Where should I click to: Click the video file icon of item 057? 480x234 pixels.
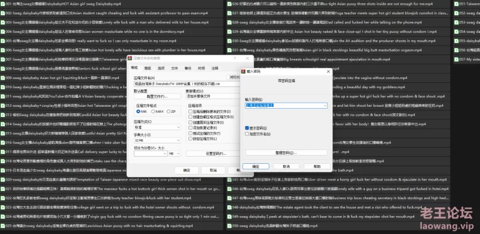(456, 59)
